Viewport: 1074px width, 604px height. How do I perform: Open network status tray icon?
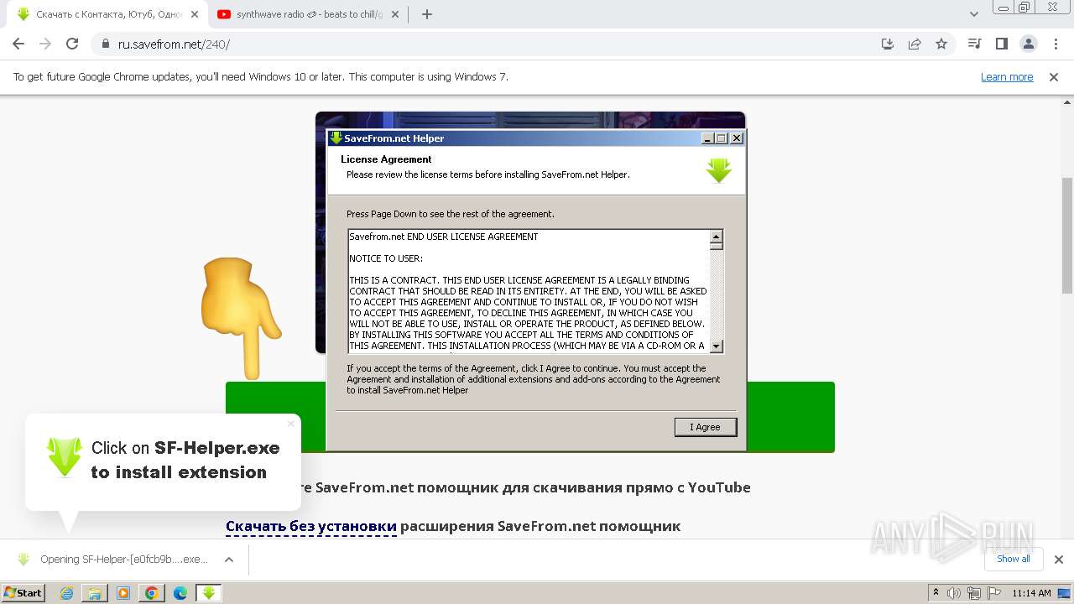click(974, 593)
